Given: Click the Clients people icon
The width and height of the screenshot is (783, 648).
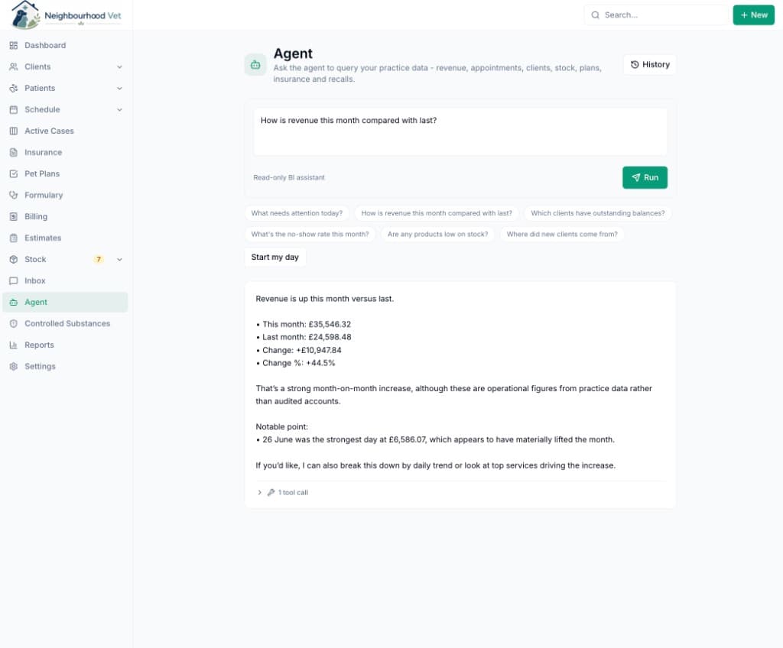Looking at the screenshot, I should [14, 67].
